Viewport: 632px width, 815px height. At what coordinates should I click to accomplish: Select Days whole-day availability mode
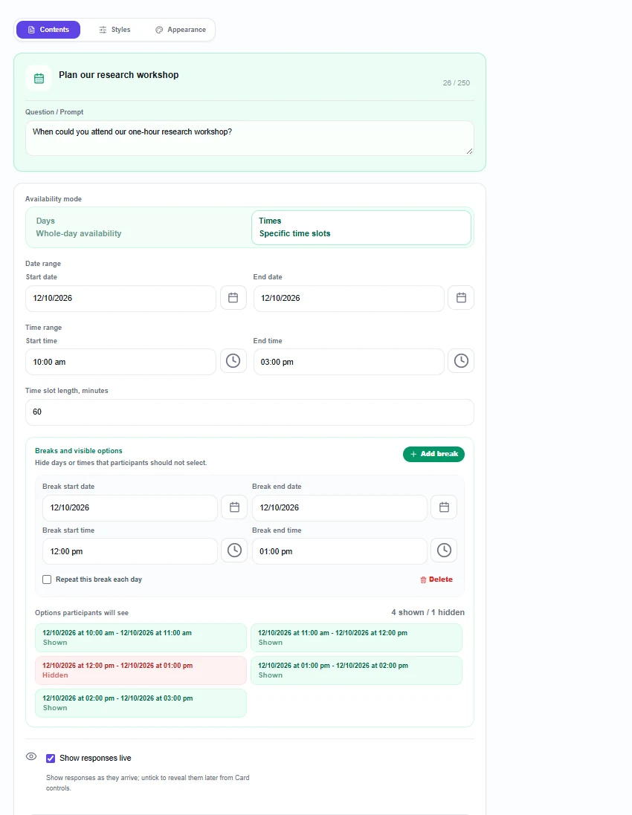139,227
